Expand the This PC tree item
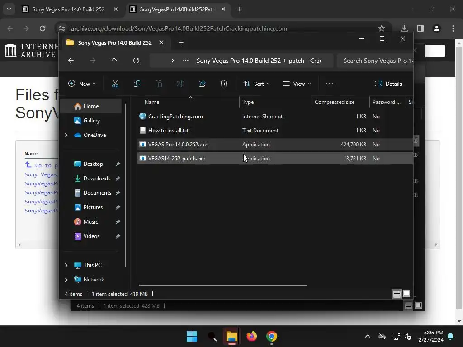 pyautogui.click(x=66, y=265)
